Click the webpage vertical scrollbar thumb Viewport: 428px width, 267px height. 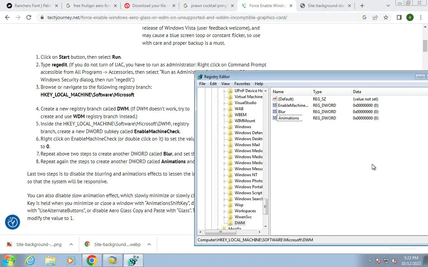point(425,46)
